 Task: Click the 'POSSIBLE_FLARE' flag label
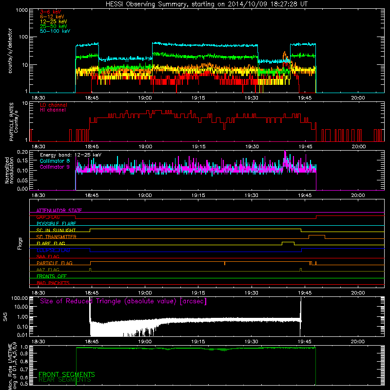click(56, 224)
